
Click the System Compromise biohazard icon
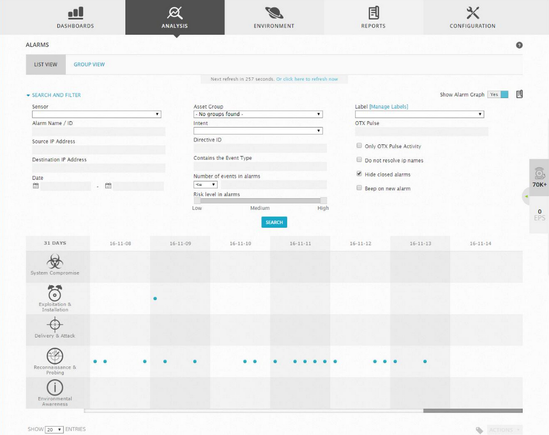pyautogui.click(x=55, y=261)
